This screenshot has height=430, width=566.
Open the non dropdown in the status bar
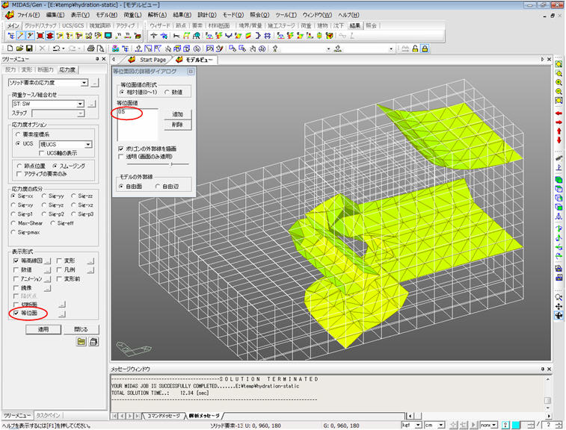[x=494, y=426]
